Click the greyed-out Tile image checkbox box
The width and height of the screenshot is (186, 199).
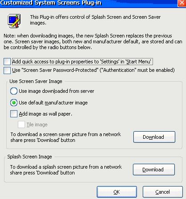21,124
